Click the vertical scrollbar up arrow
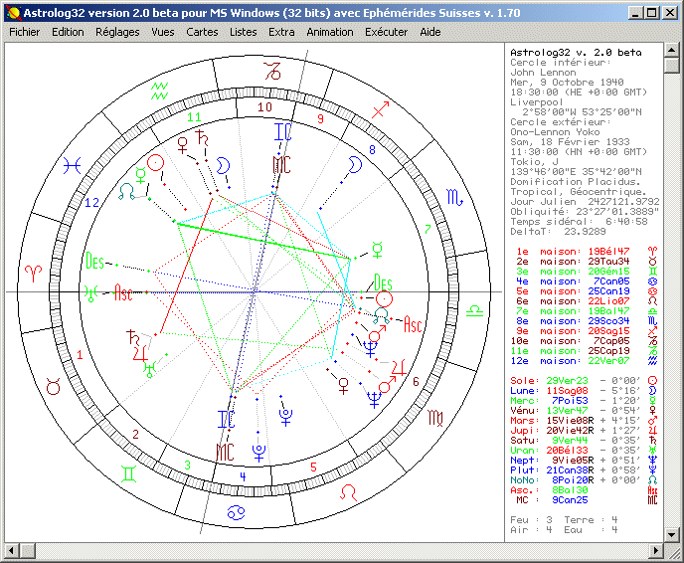This screenshot has height=563, width=684. pos(674,50)
